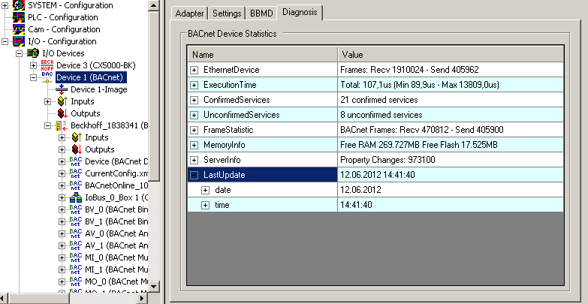Click BACnet icon of BV_0
This screenshot has height=304, width=588.
(76, 209)
